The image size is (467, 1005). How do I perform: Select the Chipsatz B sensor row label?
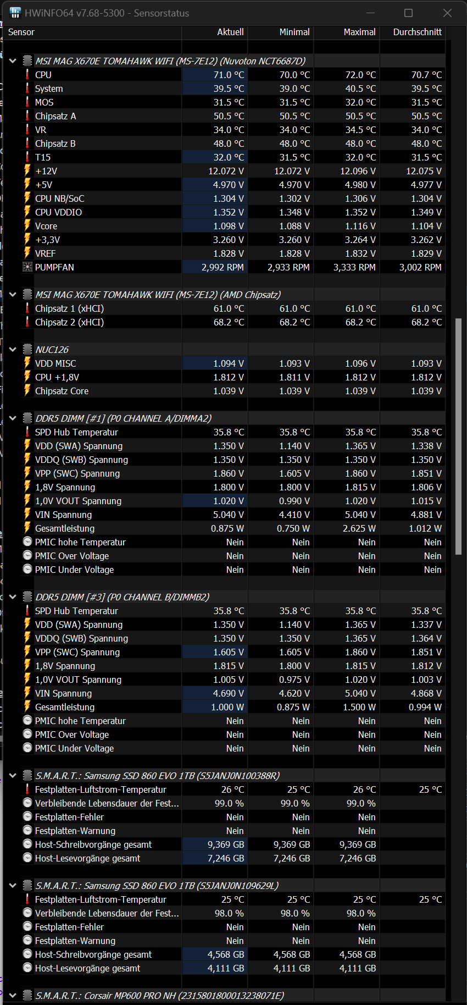(55, 143)
